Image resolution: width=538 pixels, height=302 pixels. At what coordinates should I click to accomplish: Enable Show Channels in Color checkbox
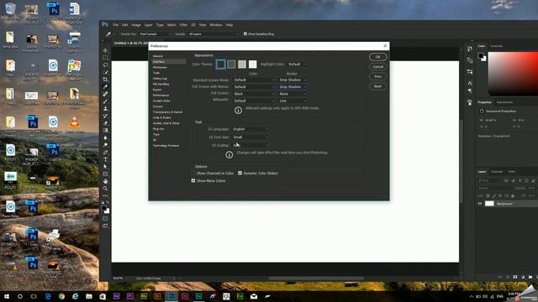[x=193, y=174]
